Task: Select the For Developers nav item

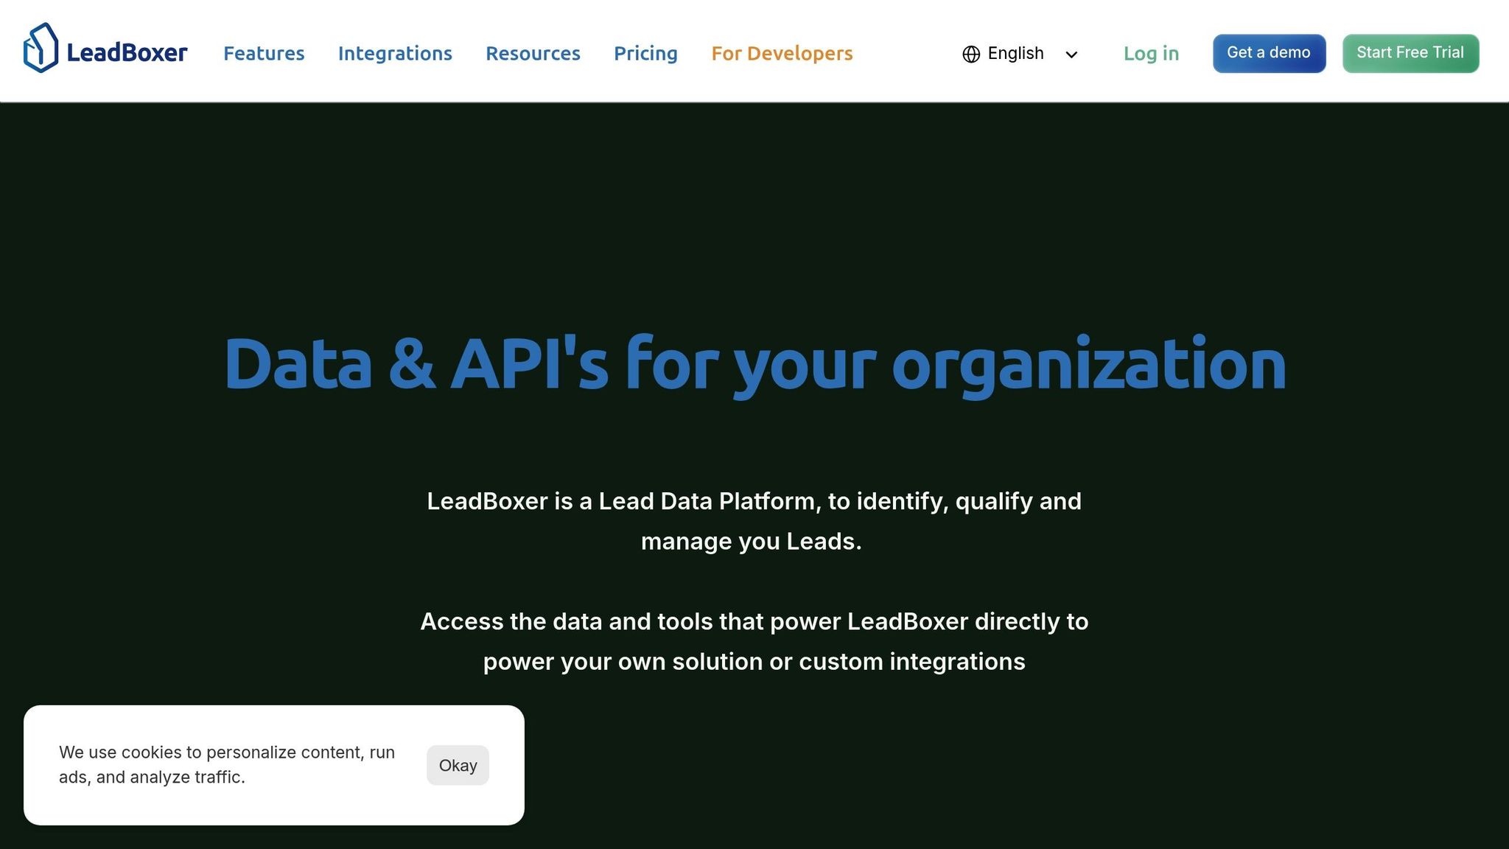Action: click(x=782, y=53)
